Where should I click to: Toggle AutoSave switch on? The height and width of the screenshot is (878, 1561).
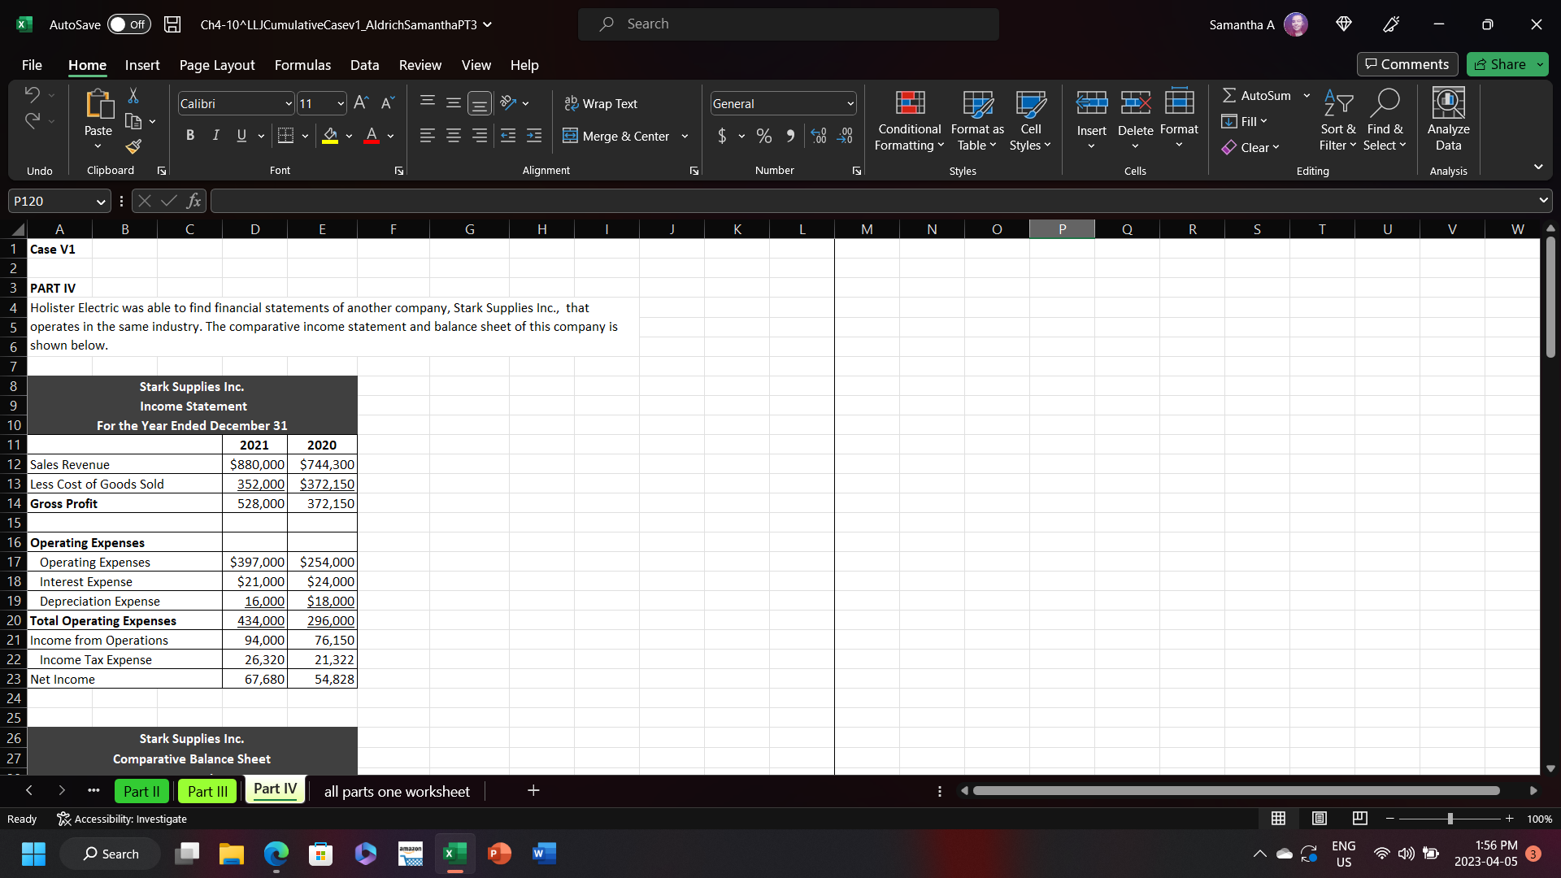click(128, 24)
